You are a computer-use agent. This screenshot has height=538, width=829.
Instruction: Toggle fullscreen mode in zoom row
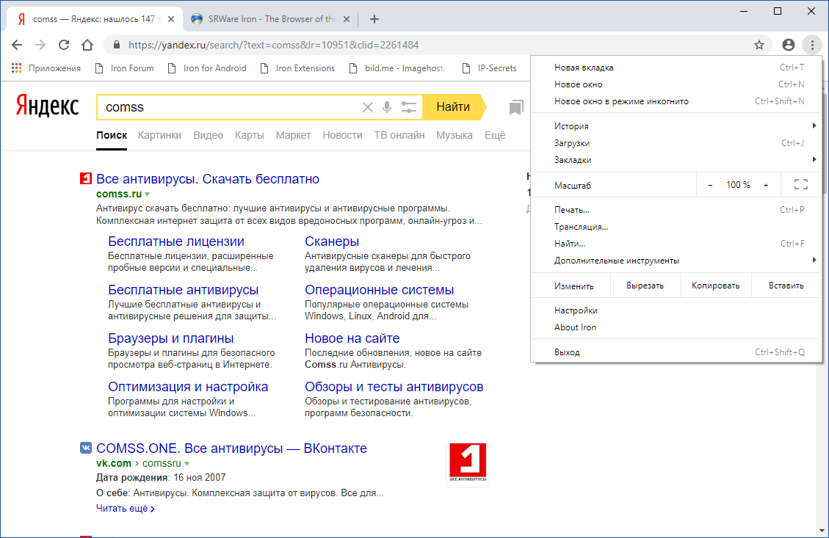pos(801,184)
